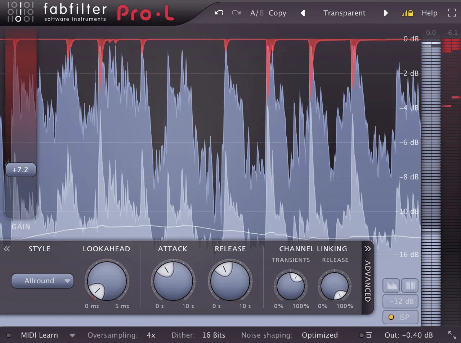
Task: Click the -16 dB scale label
Action: (x=407, y=255)
